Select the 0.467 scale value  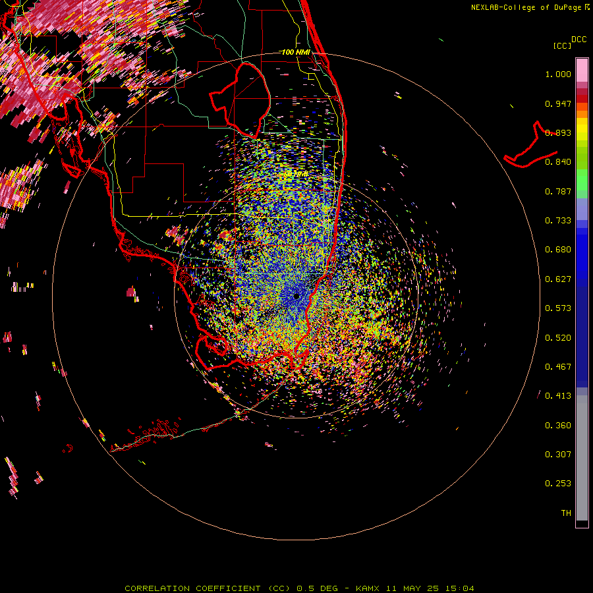(558, 367)
